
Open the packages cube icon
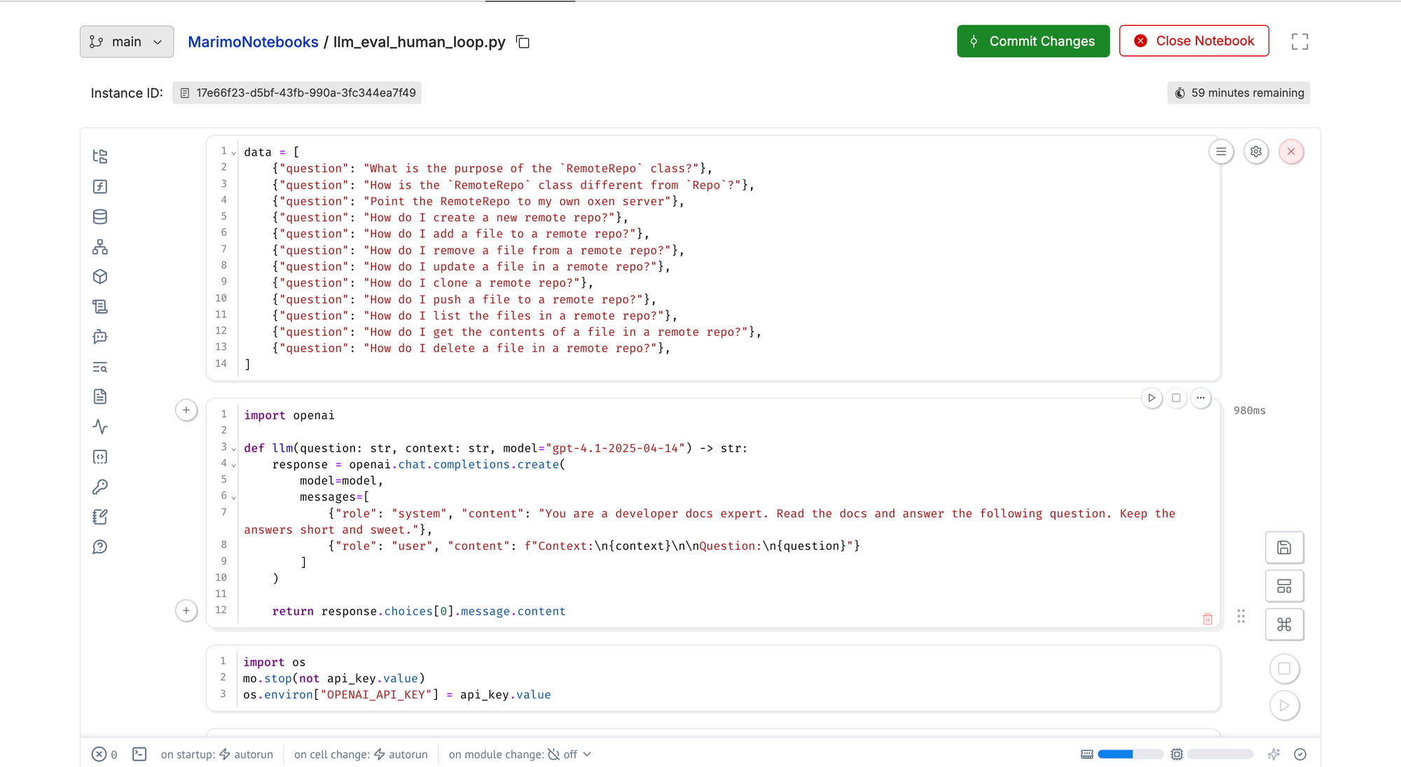[x=100, y=277]
